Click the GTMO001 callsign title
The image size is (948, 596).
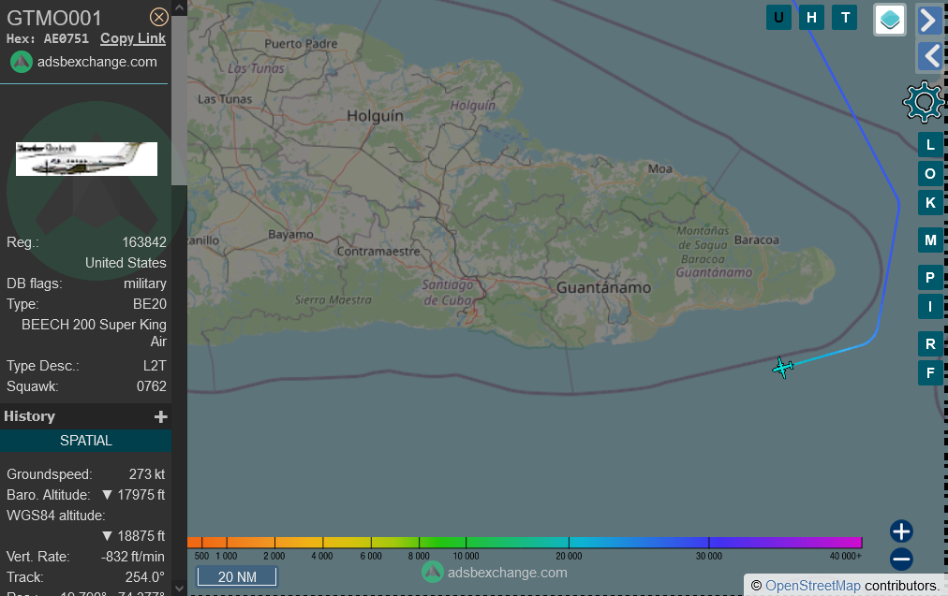[x=54, y=18]
